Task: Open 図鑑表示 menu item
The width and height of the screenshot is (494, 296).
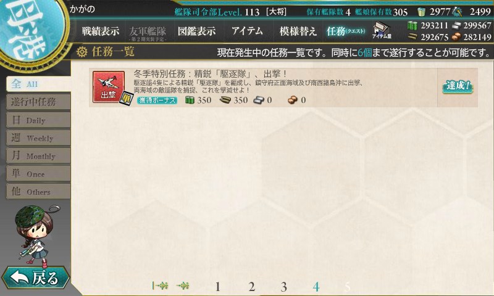Action: (x=196, y=31)
